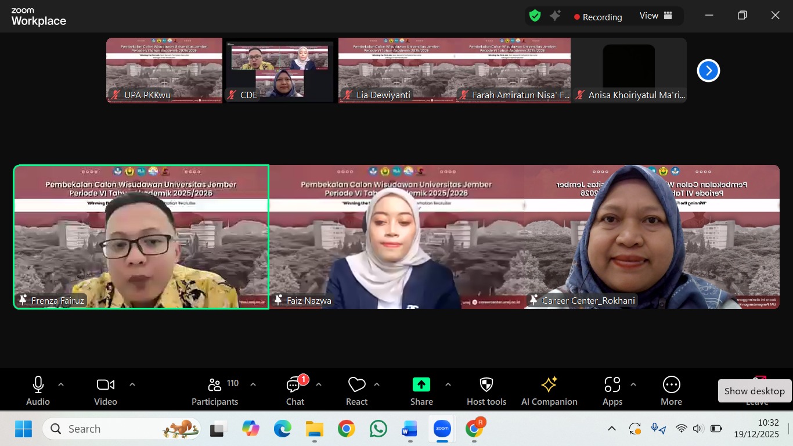Viewport: 793px width, 446px height.
Task: Open the Apps menu icon
Action: pyautogui.click(x=612, y=391)
